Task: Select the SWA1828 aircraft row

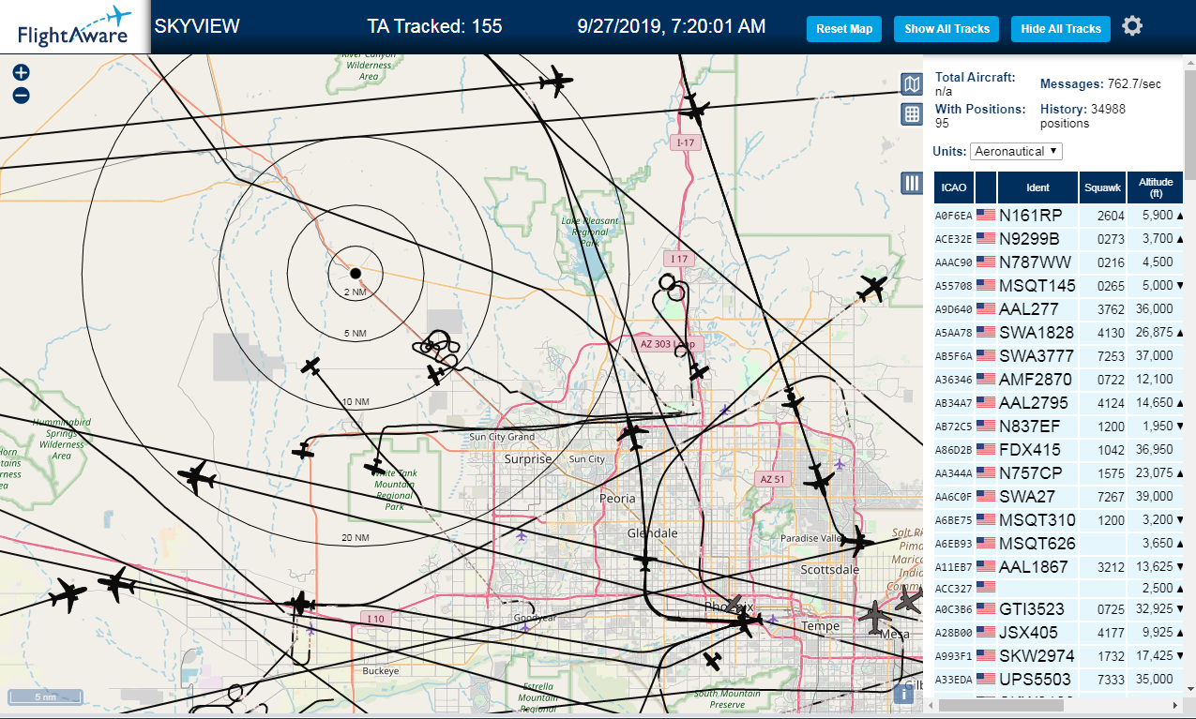Action: (x=1058, y=332)
